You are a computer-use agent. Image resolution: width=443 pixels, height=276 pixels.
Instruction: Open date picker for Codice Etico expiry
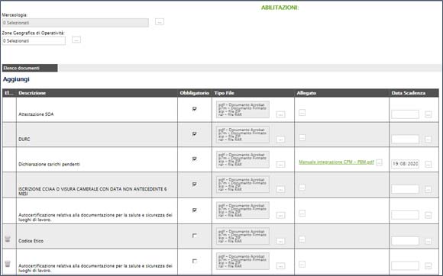pos(428,241)
